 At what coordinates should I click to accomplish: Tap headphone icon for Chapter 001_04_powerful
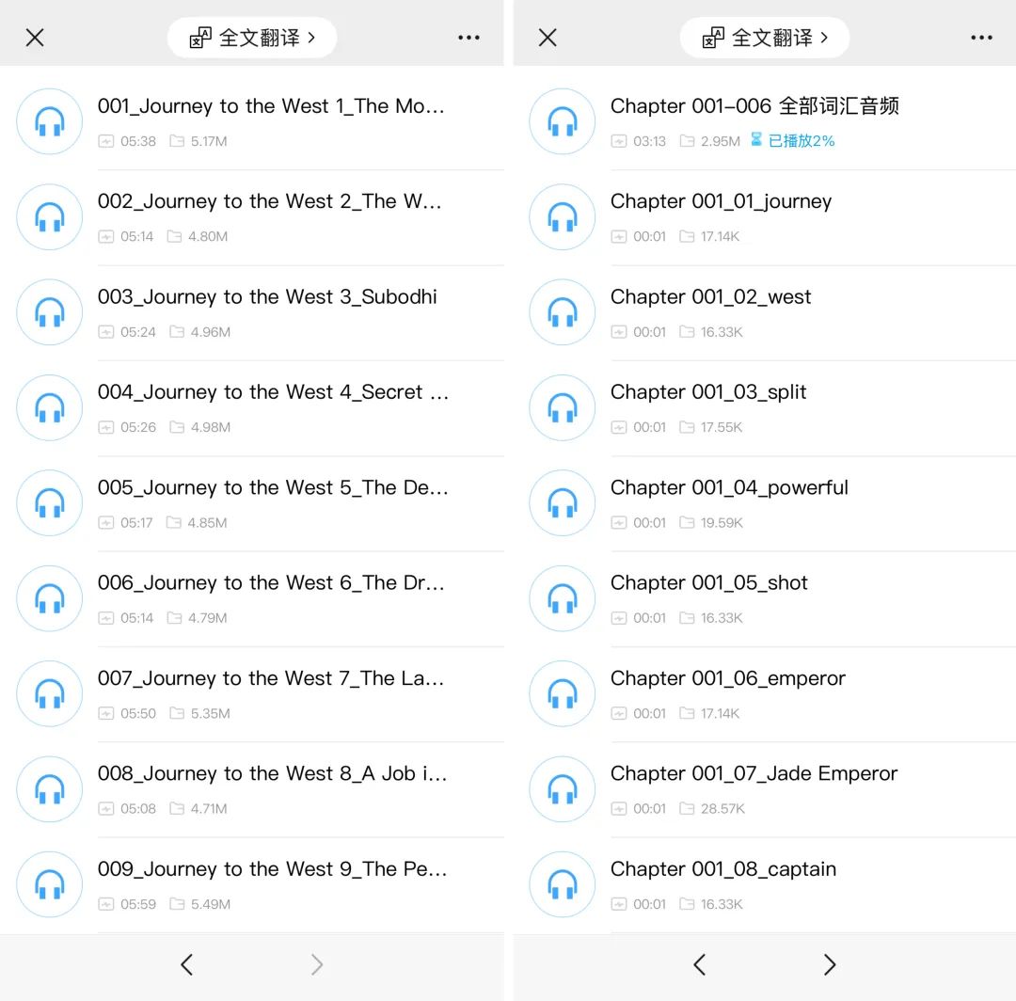563,502
